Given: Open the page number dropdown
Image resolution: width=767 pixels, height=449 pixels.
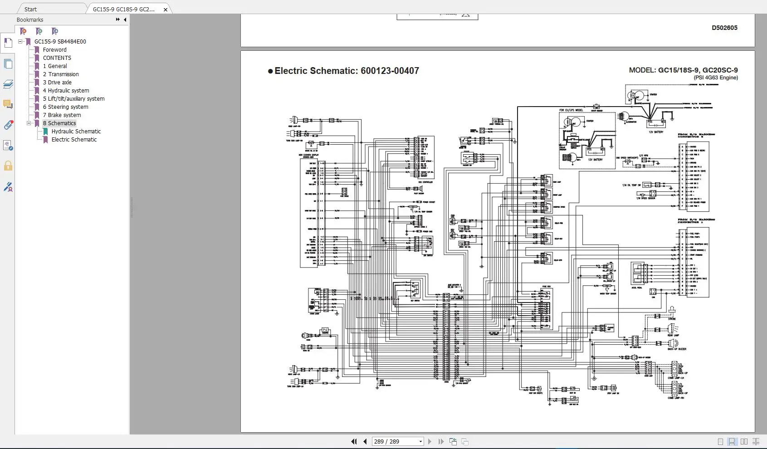Looking at the screenshot, I should point(420,441).
